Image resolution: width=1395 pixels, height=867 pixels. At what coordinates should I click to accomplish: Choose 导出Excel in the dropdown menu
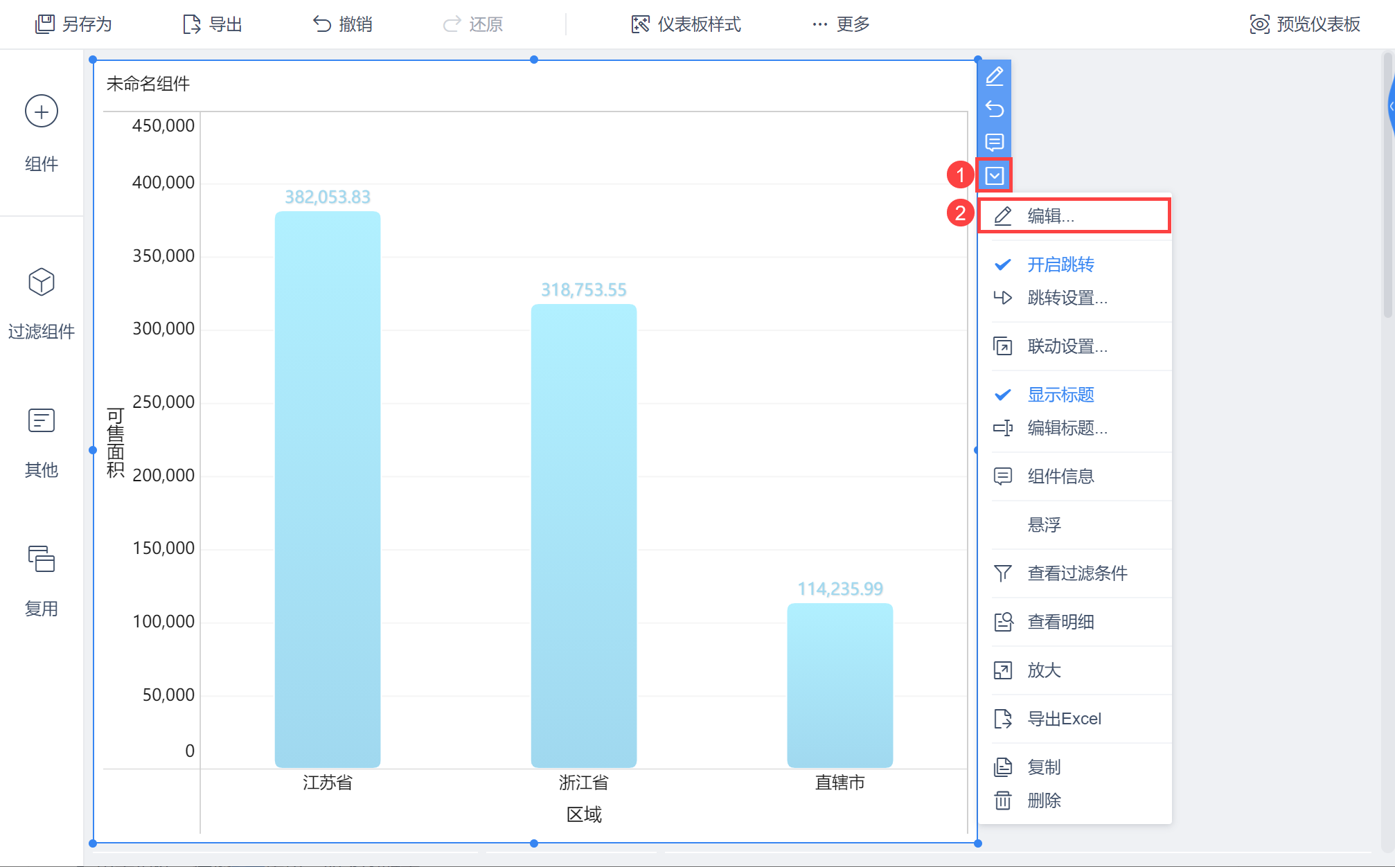(x=1064, y=719)
